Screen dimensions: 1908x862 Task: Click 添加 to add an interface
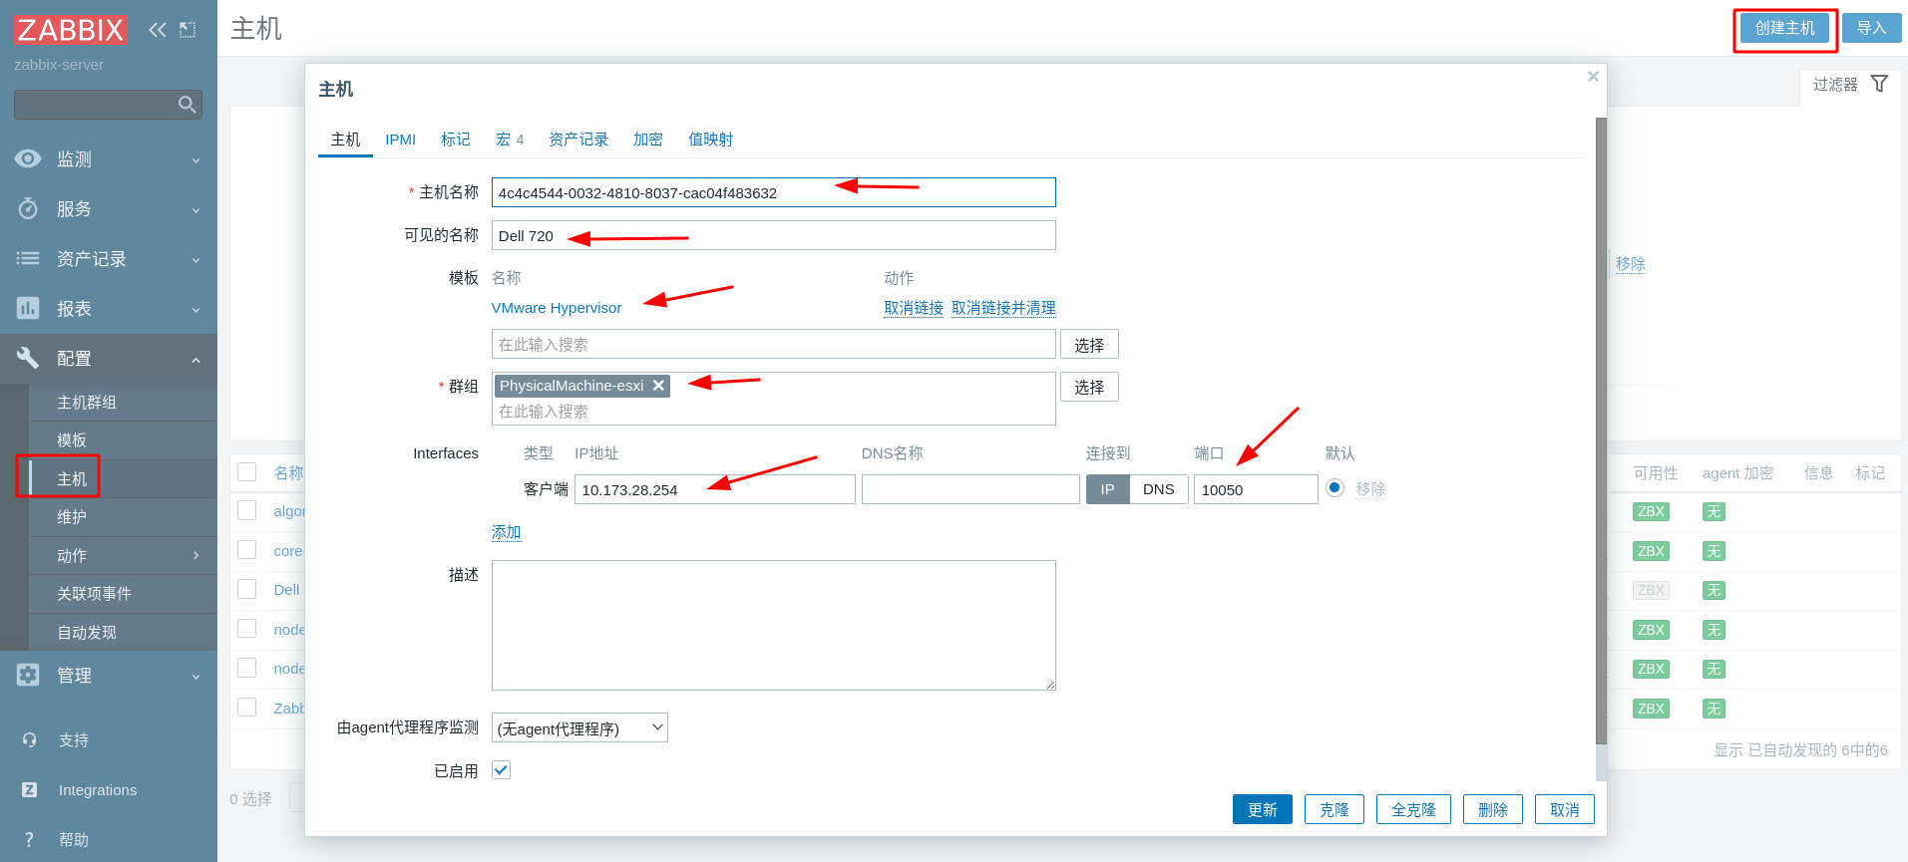[x=506, y=532]
